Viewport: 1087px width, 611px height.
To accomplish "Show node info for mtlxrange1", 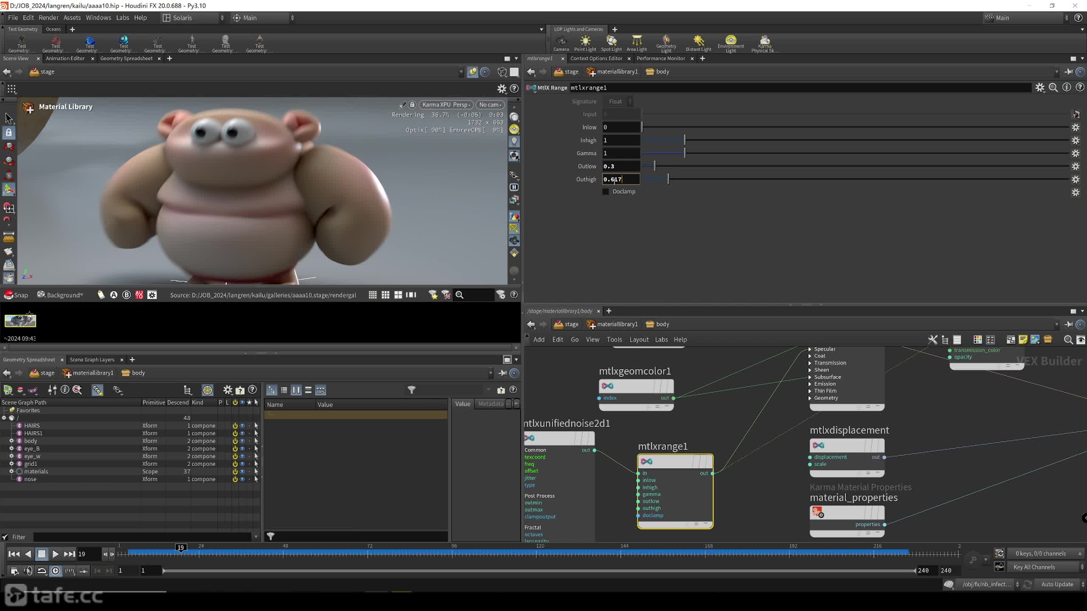I will click(1067, 87).
